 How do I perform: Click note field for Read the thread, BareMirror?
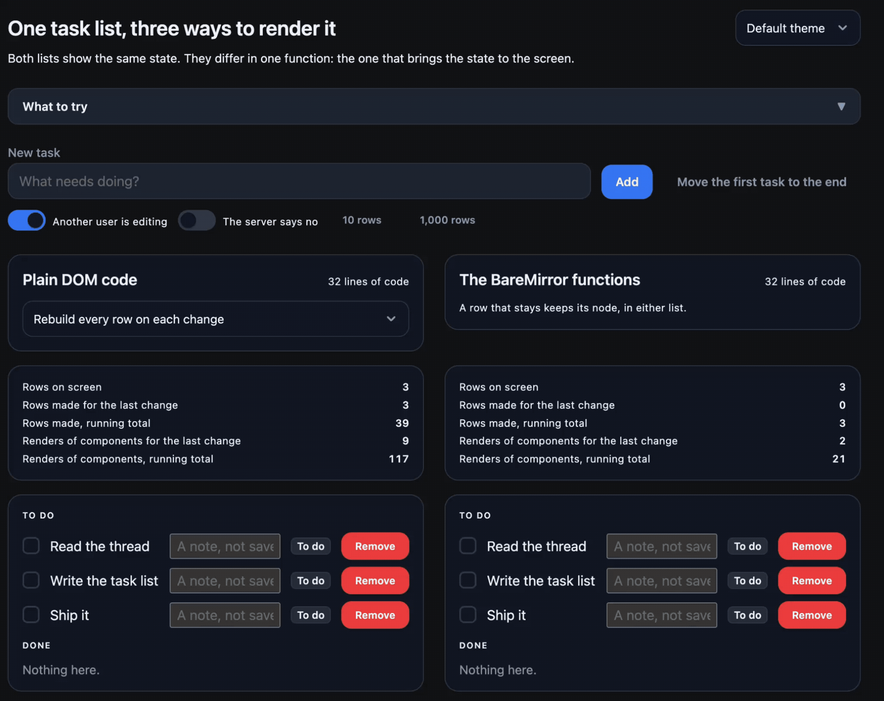(x=662, y=546)
